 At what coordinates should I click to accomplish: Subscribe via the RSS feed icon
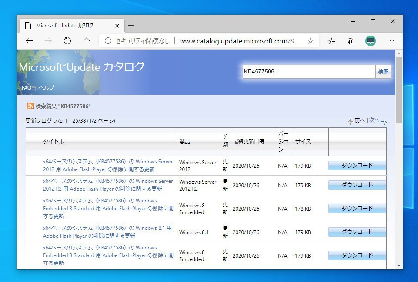pyautogui.click(x=30, y=106)
